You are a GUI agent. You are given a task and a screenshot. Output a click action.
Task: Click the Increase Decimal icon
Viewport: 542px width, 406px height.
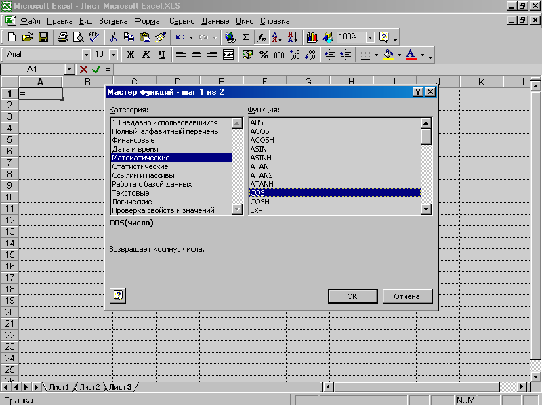pyautogui.click(x=295, y=55)
